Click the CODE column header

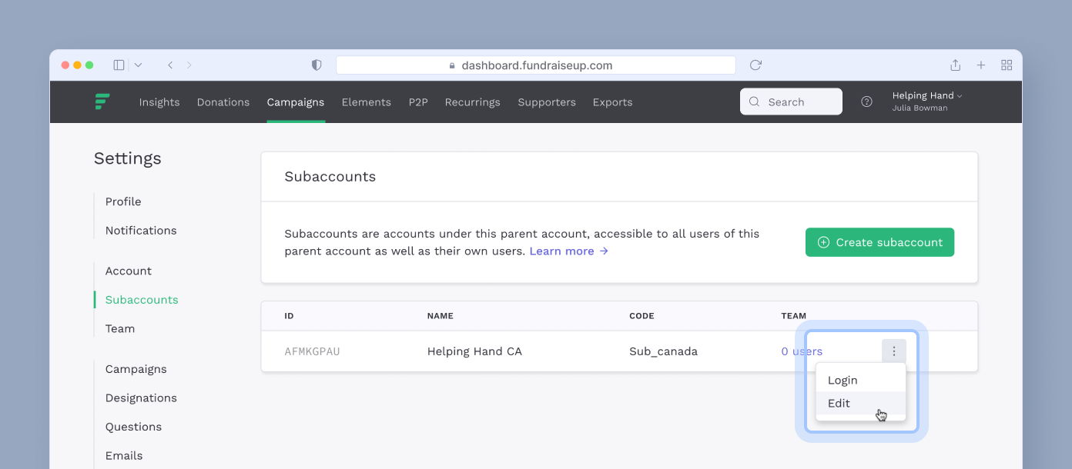642,316
